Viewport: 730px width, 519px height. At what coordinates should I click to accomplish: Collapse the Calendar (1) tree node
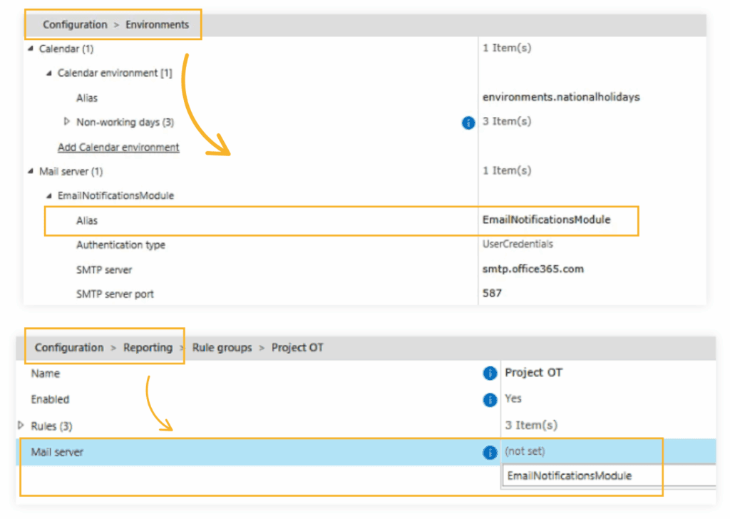31,49
